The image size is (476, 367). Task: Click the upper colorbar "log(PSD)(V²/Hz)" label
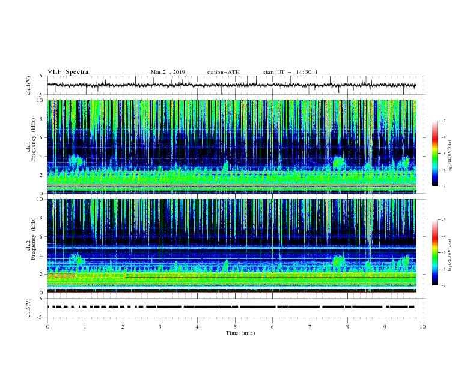coord(450,157)
